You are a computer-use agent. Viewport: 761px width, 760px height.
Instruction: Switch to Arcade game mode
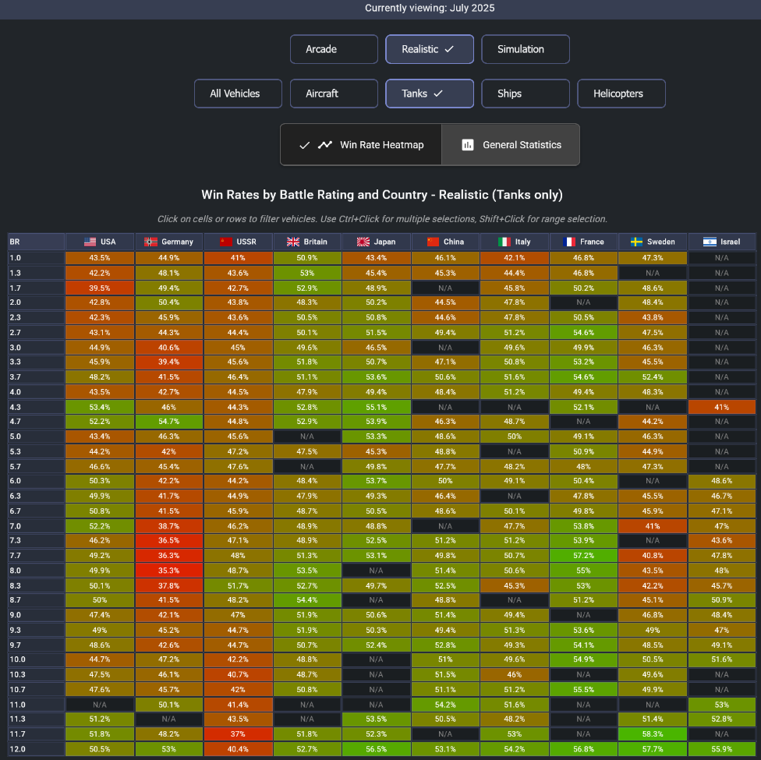tap(334, 49)
